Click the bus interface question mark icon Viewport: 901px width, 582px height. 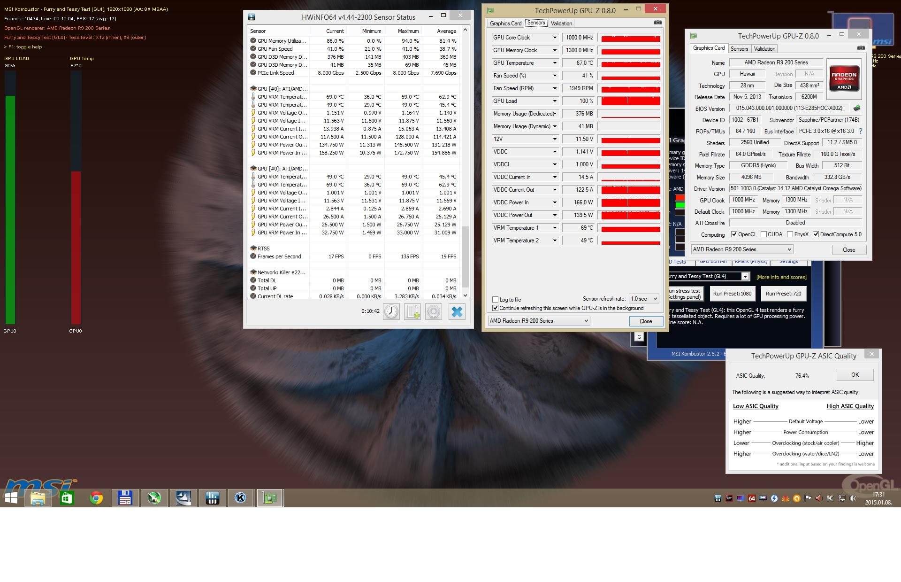[860, 131]
